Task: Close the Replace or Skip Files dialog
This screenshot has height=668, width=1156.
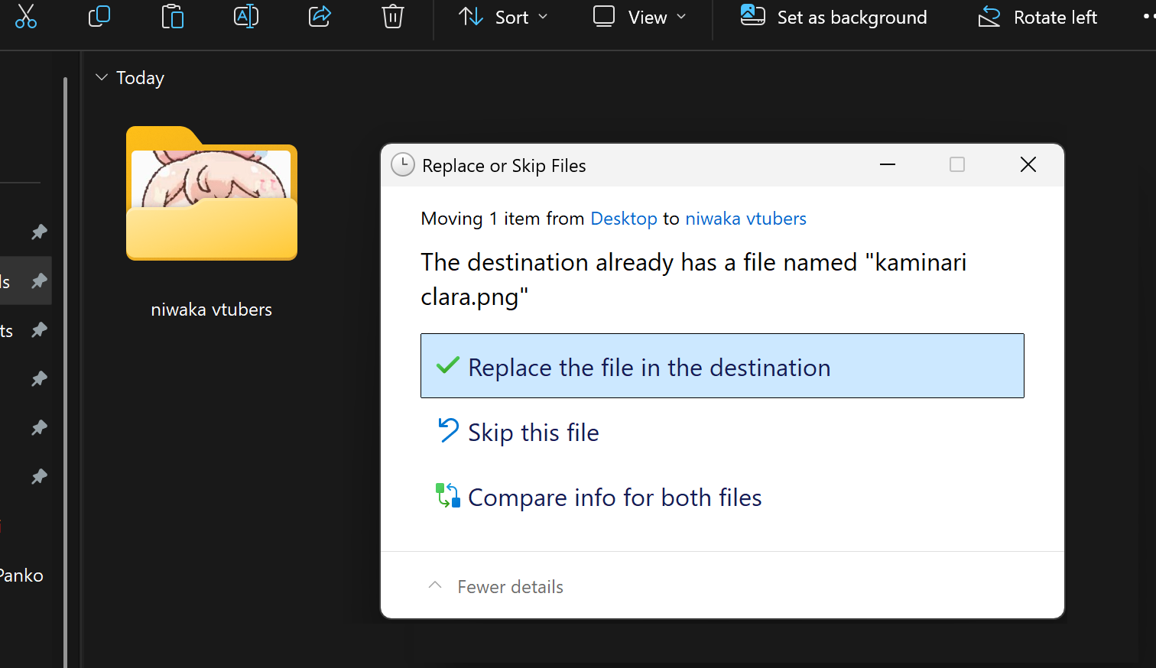Action: click(1028, 164)
